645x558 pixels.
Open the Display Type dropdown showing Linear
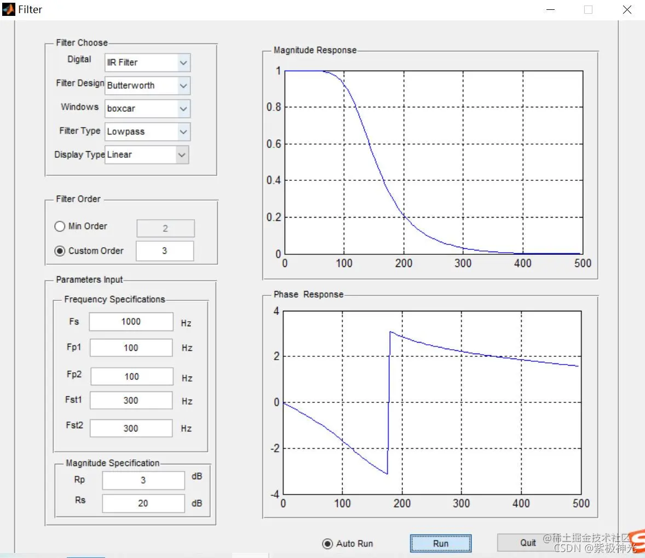tap(147, 155)
